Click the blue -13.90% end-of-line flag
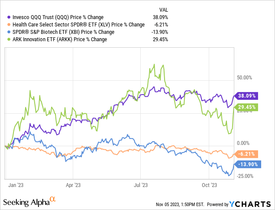Viewport: 275px width, 210px height. [246, 164]
